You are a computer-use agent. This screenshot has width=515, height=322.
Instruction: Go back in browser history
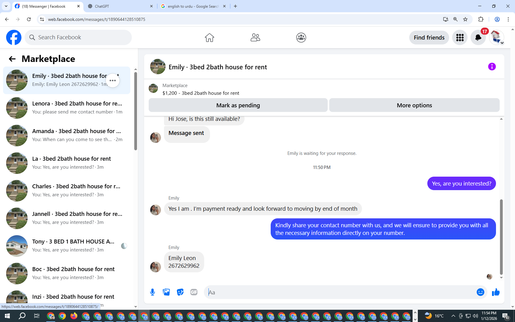coord(7,19)
